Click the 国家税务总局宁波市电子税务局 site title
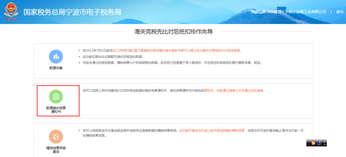The width and height of the screenshot is (346, 157). 72,12
